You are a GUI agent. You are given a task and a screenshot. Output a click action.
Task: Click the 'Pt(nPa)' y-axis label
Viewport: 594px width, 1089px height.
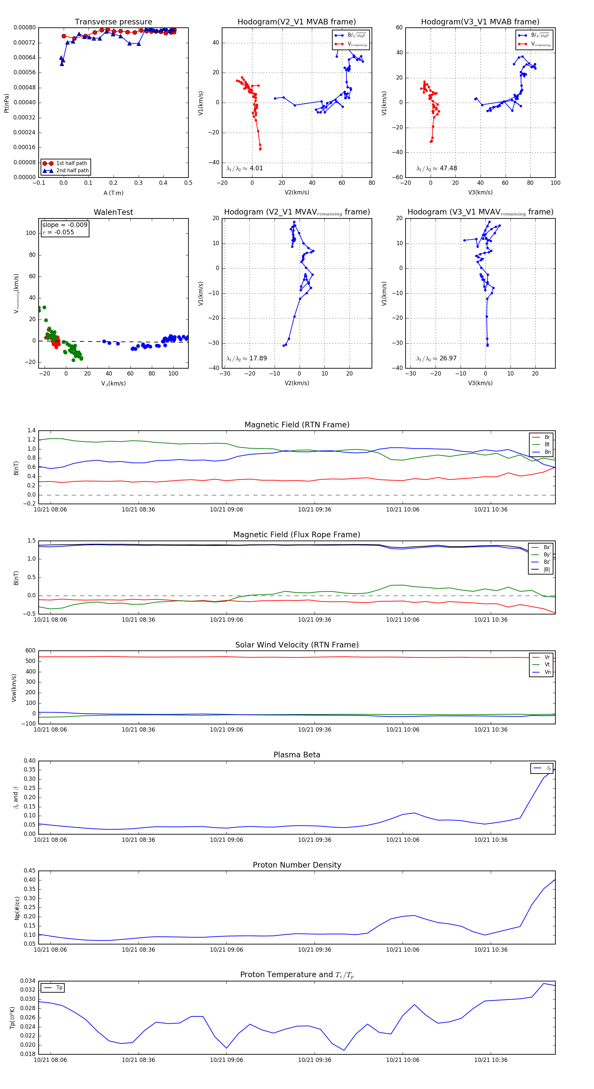(6, 103)
